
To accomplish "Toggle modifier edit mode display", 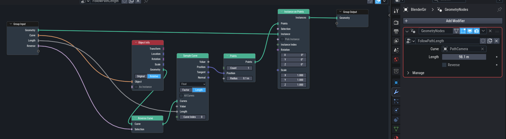I will [x=463, y=31].
